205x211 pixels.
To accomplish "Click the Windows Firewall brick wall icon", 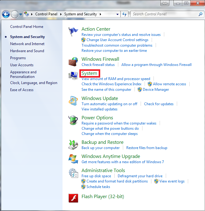I will point(73,62).
